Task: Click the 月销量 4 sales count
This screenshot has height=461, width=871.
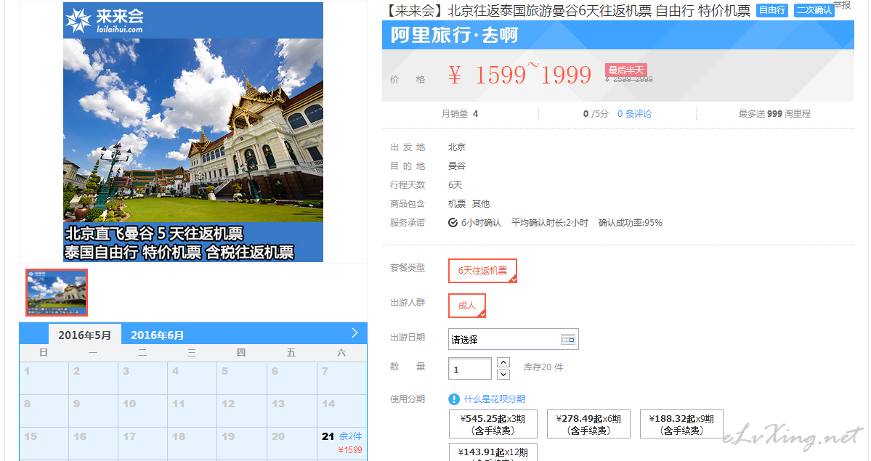Action: coord(459,114)
